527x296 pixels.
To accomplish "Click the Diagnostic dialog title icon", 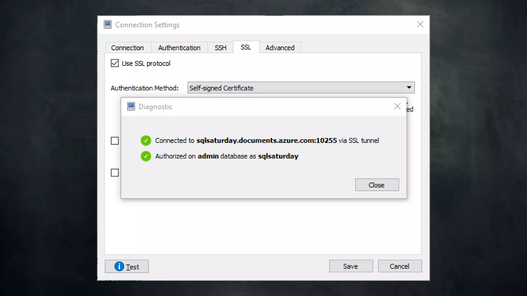I will (x=131, y=106).
